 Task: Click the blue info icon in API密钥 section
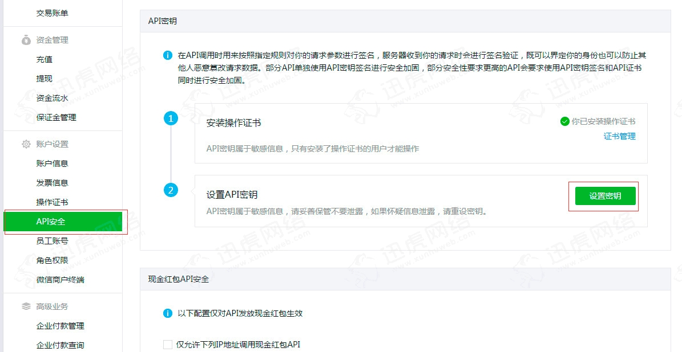[x=168, y=55]
